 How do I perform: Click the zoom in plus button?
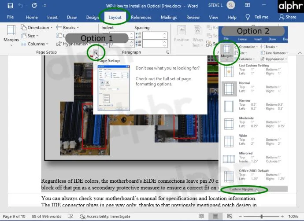(282, 216)
